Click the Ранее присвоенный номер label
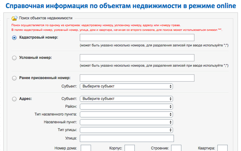 point(45,78)
